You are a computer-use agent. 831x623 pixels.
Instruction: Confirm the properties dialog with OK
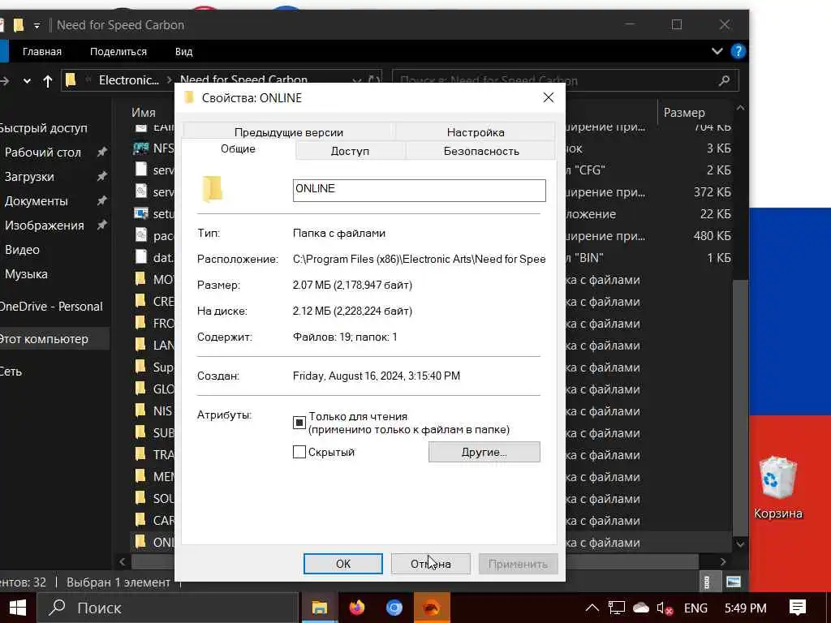click(343, 564)
